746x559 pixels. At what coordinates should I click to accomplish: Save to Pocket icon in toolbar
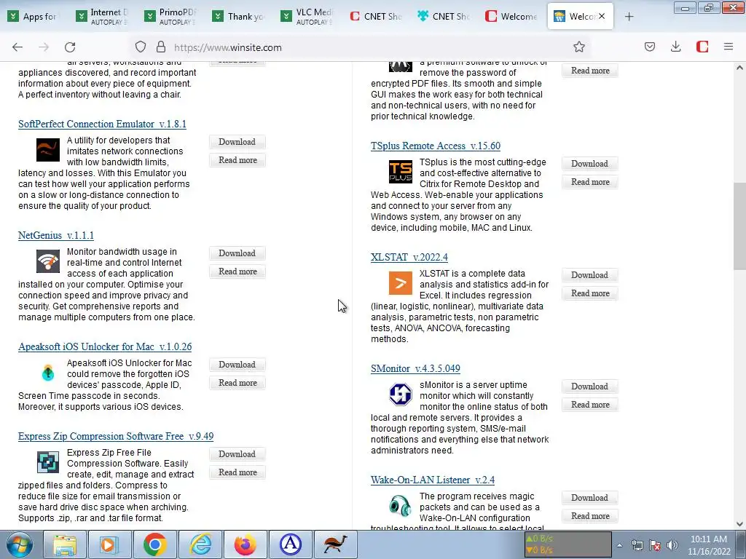pos(650,47)
